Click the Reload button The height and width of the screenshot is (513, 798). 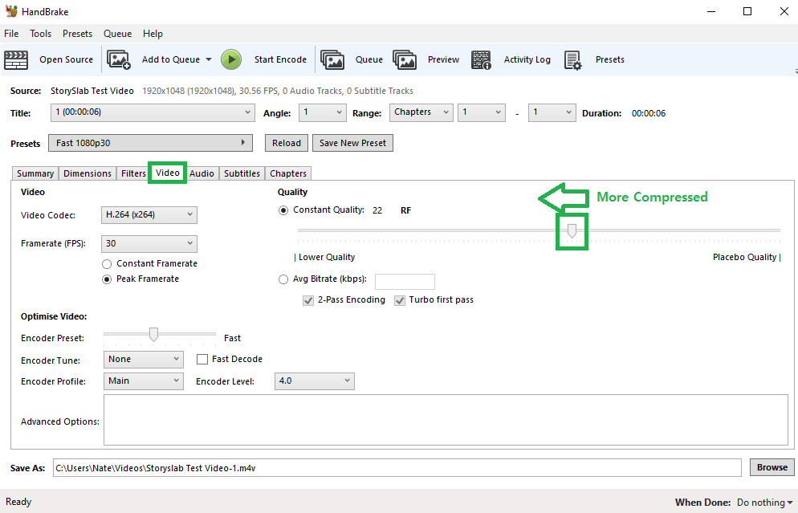(x=287, y=143)
